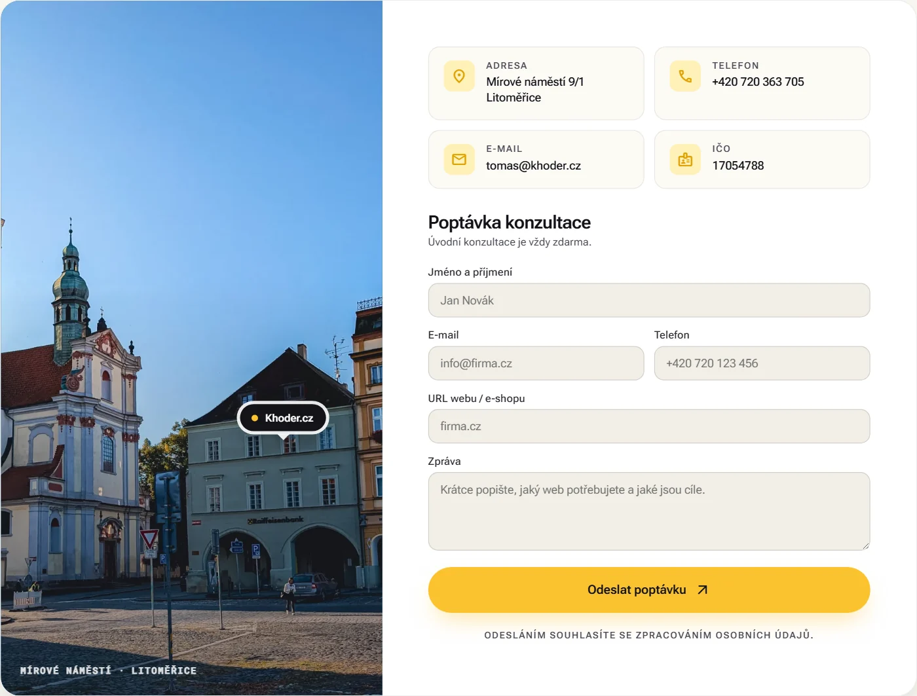The width and height of the screenshot is (917, 696).
Task: Click the IČO ID badge icon
Action: [x=685, y=160]
